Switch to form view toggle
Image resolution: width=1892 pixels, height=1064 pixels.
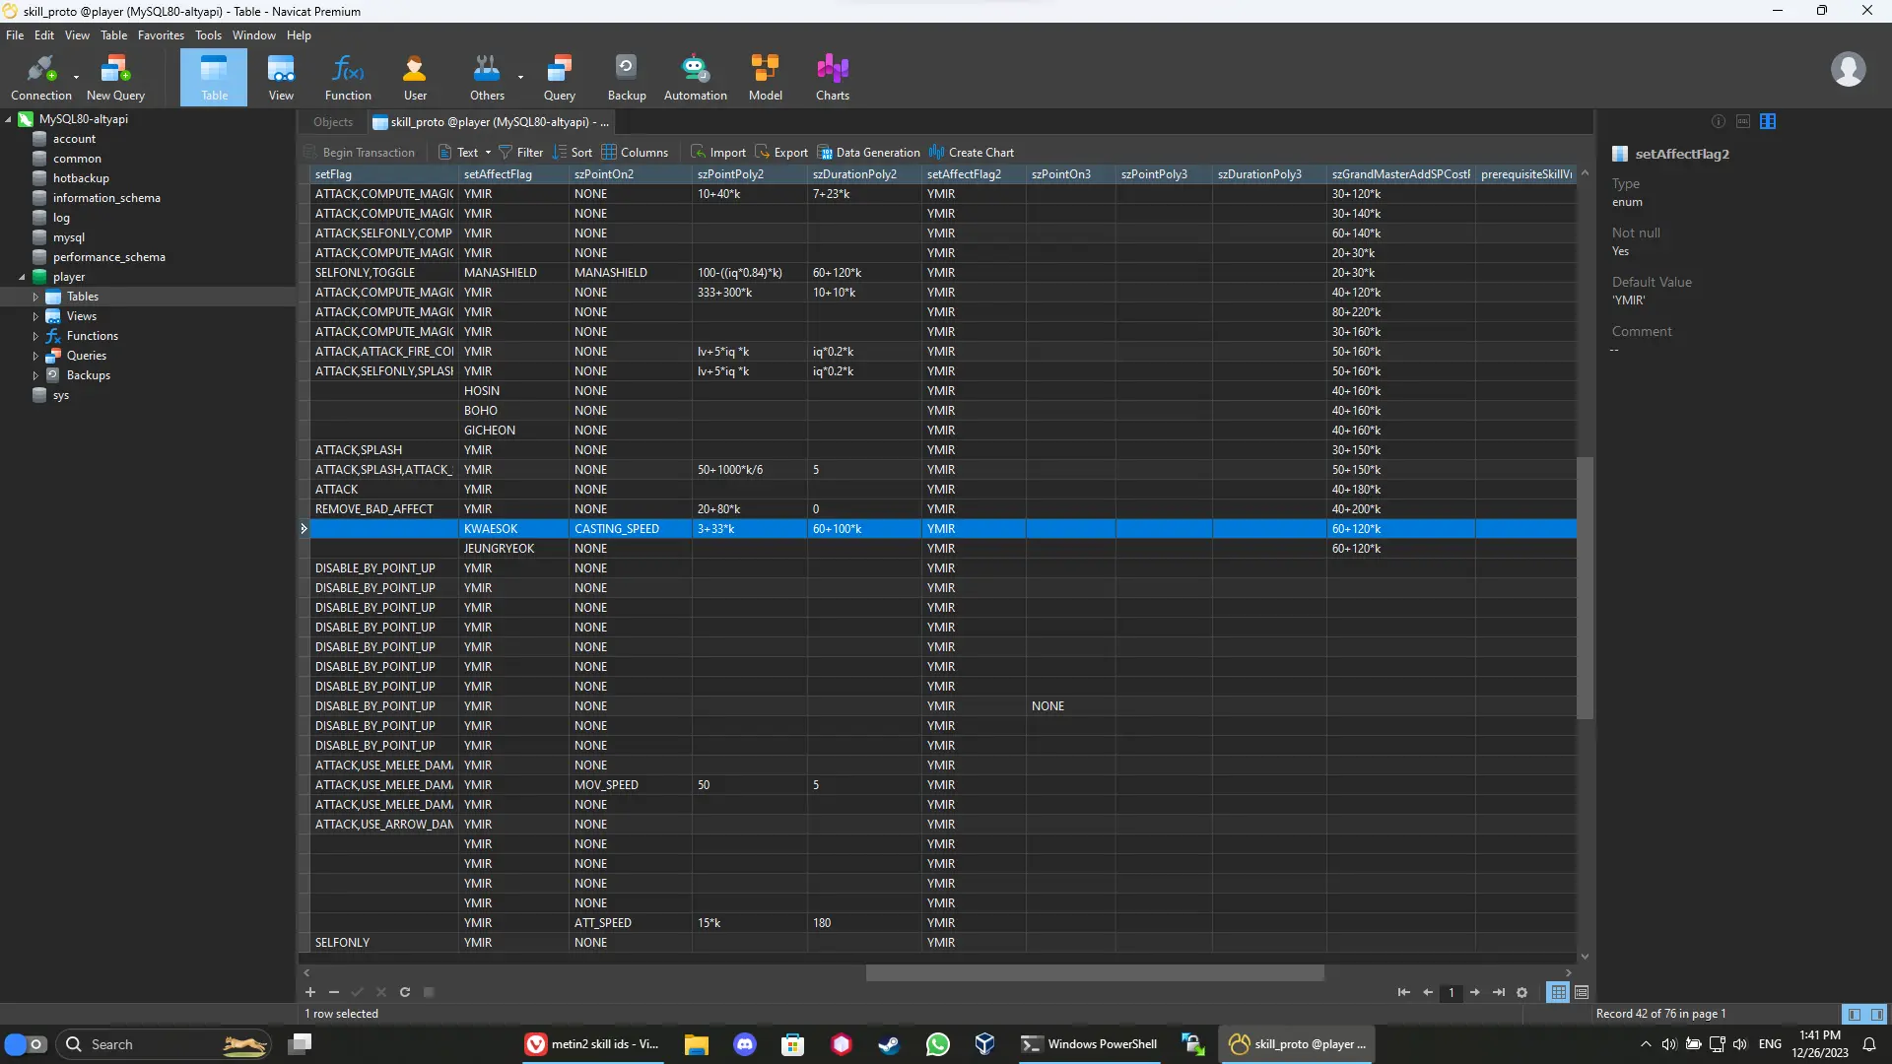click(1582, 992)
